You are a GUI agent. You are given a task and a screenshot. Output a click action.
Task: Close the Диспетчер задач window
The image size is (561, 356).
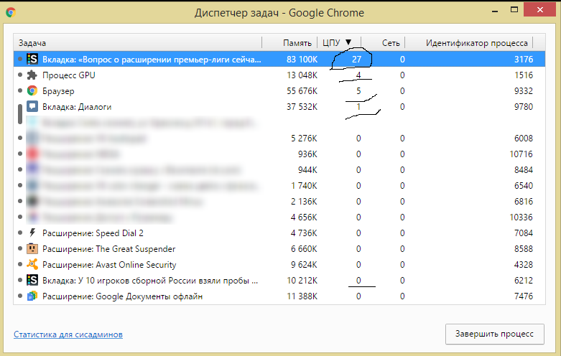click(539, 9)
